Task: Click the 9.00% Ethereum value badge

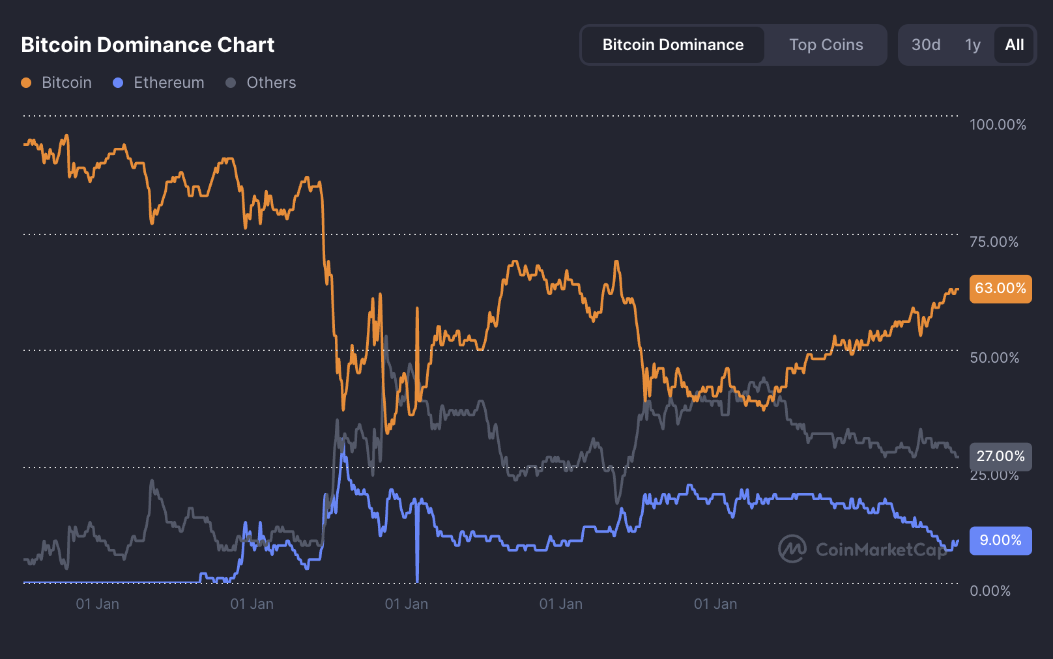Action: click(x=1000, y=540)
